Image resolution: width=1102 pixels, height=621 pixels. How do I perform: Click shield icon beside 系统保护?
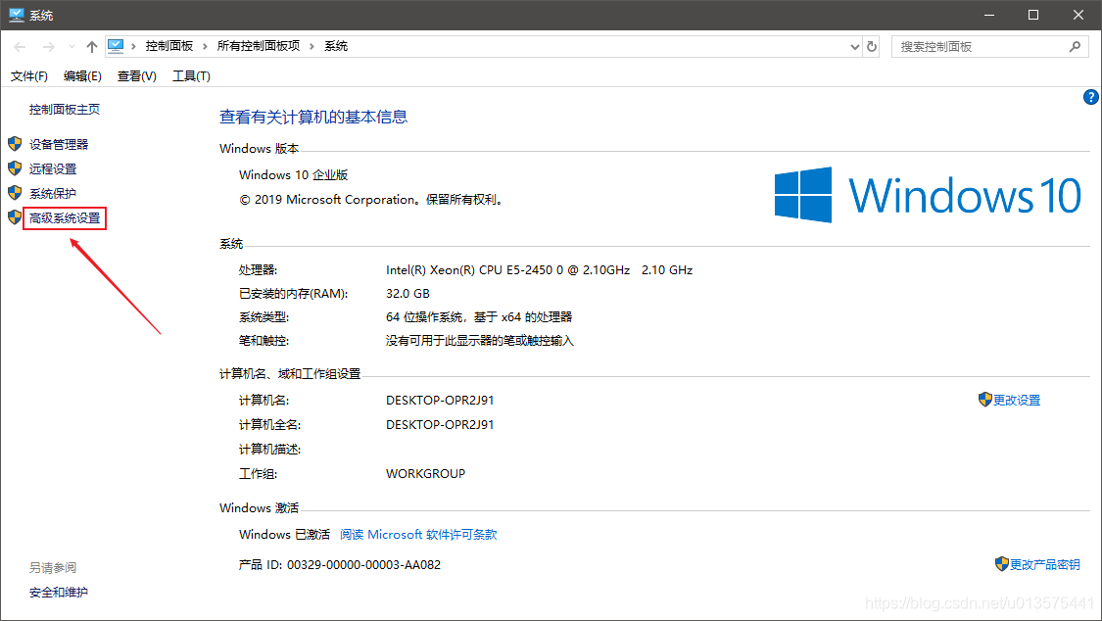pos(15,193)
